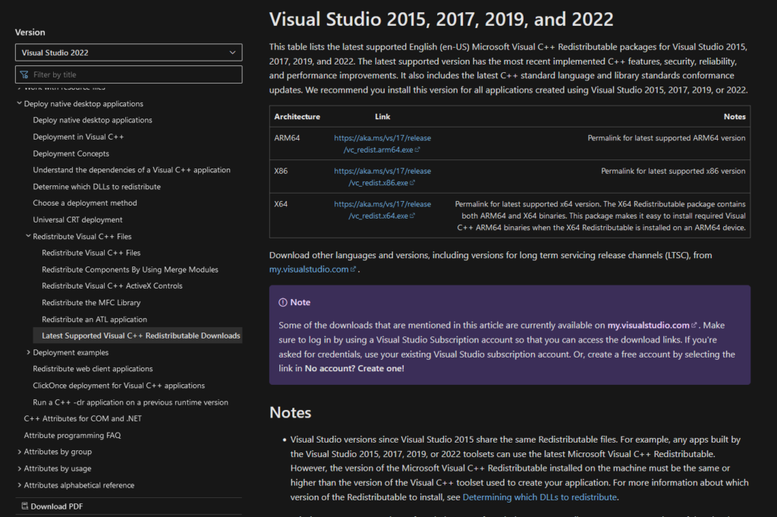
Task: Click external-link icon beside vc_redist.x64.exe
Action: coord(412,216)
